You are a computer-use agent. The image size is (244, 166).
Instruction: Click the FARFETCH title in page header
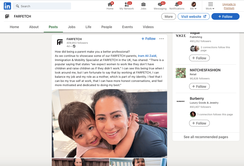click(x=22, y=16)
